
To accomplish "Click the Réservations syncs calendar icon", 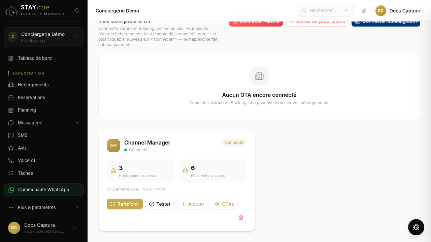I will pyautogui.click(x=186, y=171).
